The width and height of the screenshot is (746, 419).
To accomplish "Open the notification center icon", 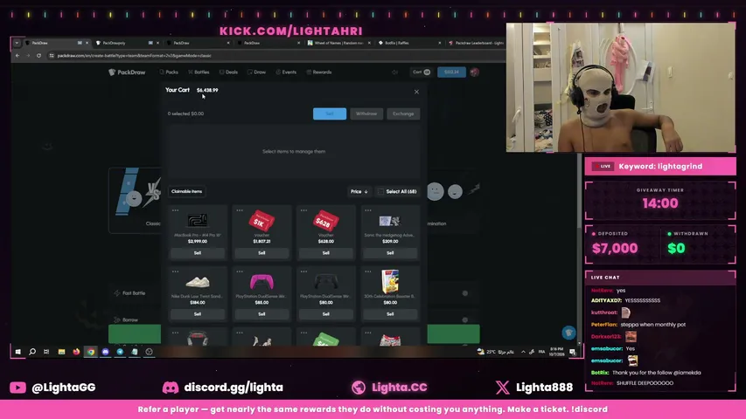I will (572, 352).
